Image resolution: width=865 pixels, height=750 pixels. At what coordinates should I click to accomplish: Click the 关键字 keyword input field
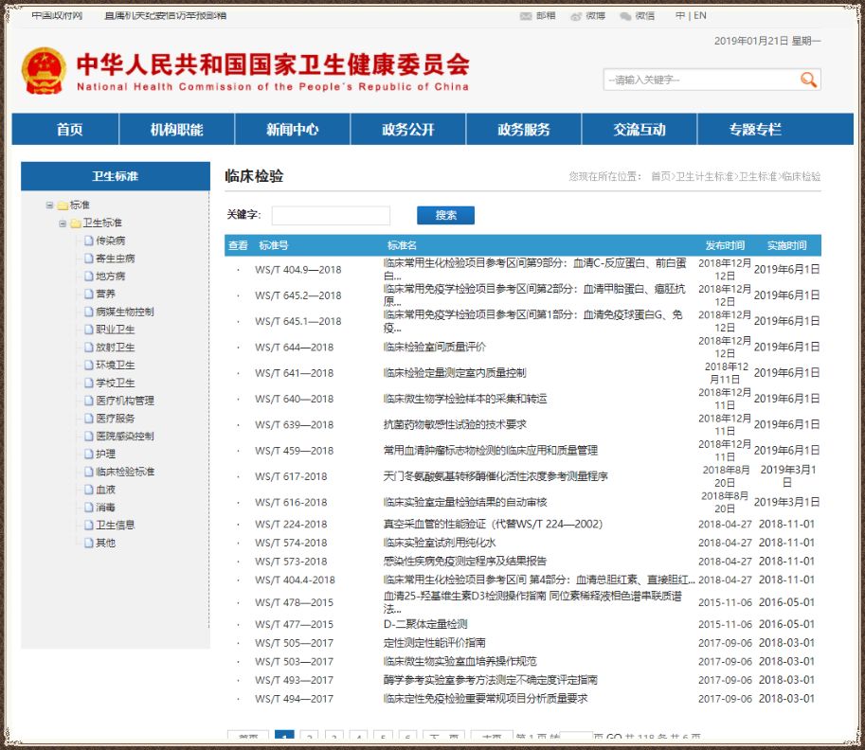click(331, 216)
